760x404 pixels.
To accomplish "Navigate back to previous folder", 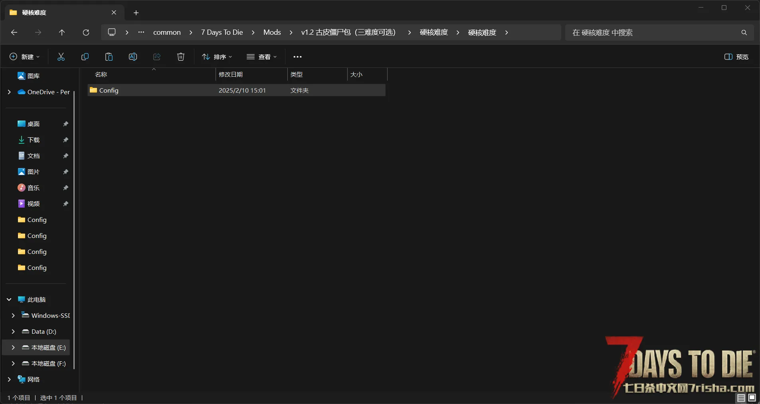I will click(14, 32).
